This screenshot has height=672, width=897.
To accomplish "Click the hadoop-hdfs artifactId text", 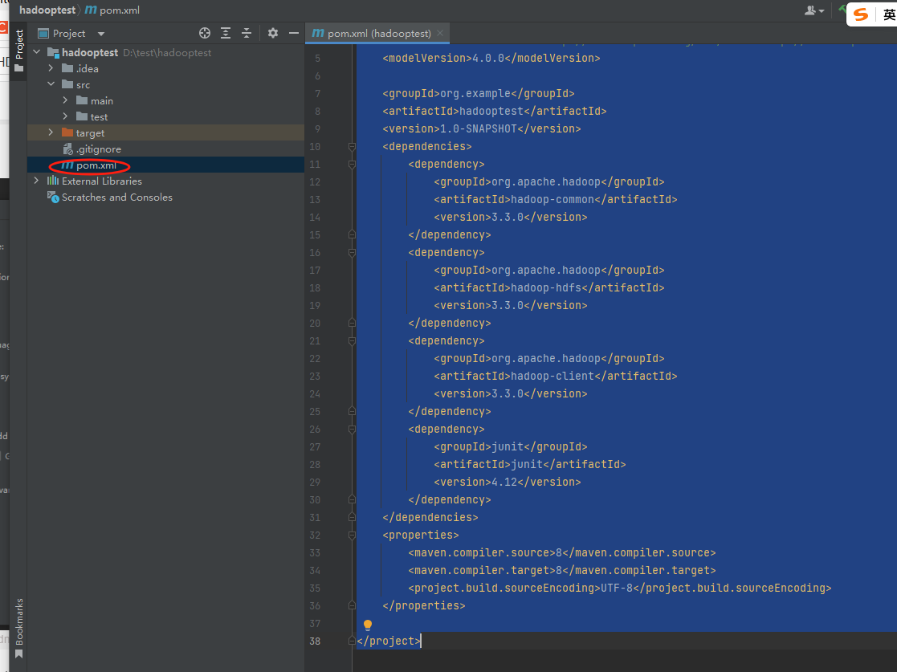I will pos(546,287).
